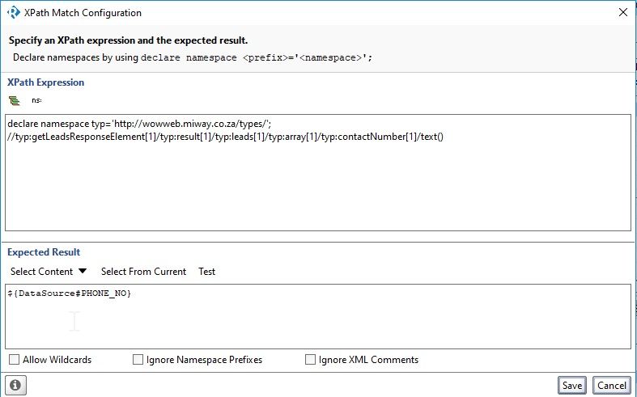Choose Select From Current option
This screenshot has width=637, height=397.
(143, 272)
